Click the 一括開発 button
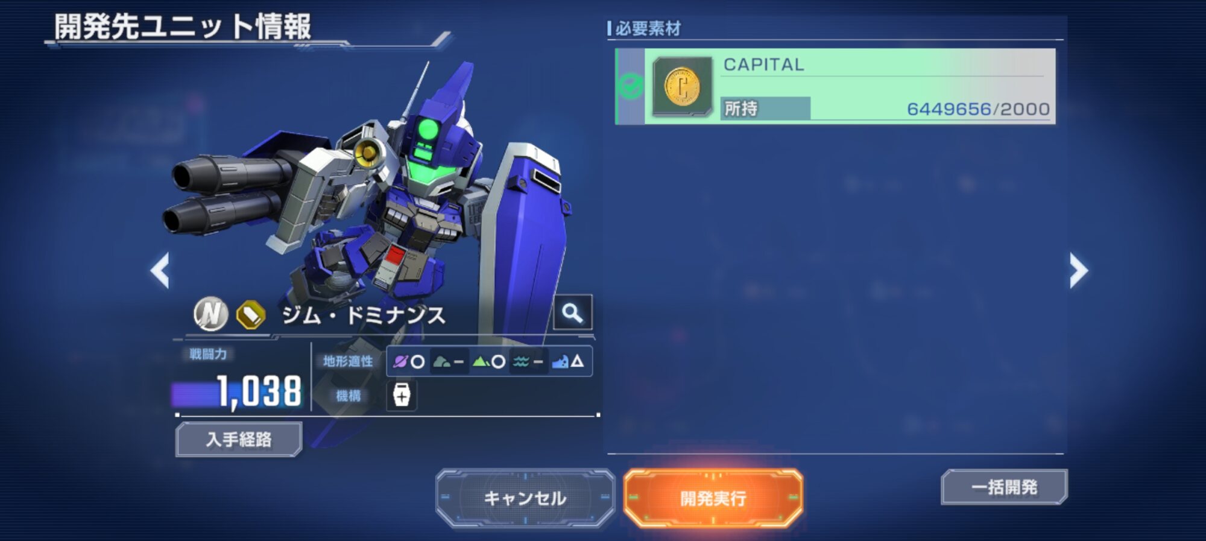 tap(1004, 487)
